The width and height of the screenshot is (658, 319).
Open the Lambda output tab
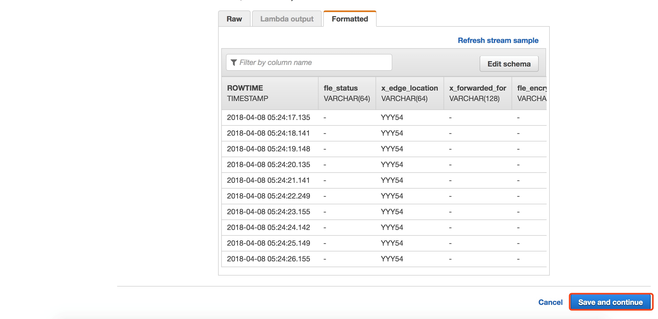click(287, 19)
